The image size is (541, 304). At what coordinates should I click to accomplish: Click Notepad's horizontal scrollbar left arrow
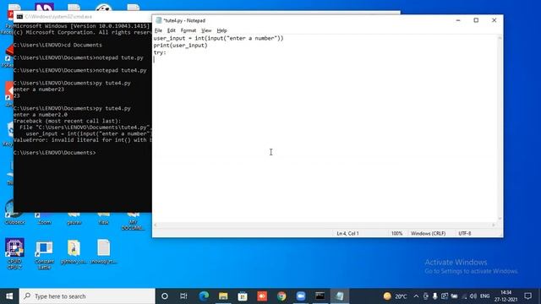(x=156, y=225)
